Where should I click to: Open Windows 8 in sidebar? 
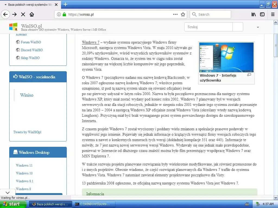tap(23, 189)
